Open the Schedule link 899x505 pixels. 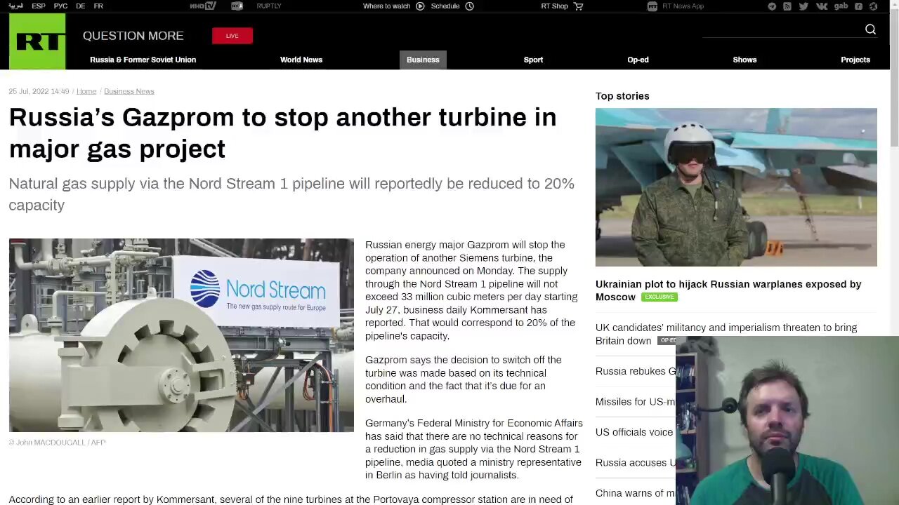(x=445, y=6)
